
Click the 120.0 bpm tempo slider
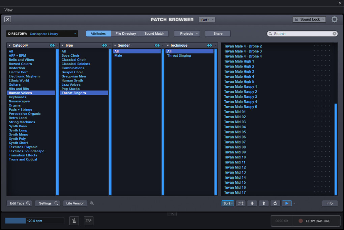pos(35,221)
